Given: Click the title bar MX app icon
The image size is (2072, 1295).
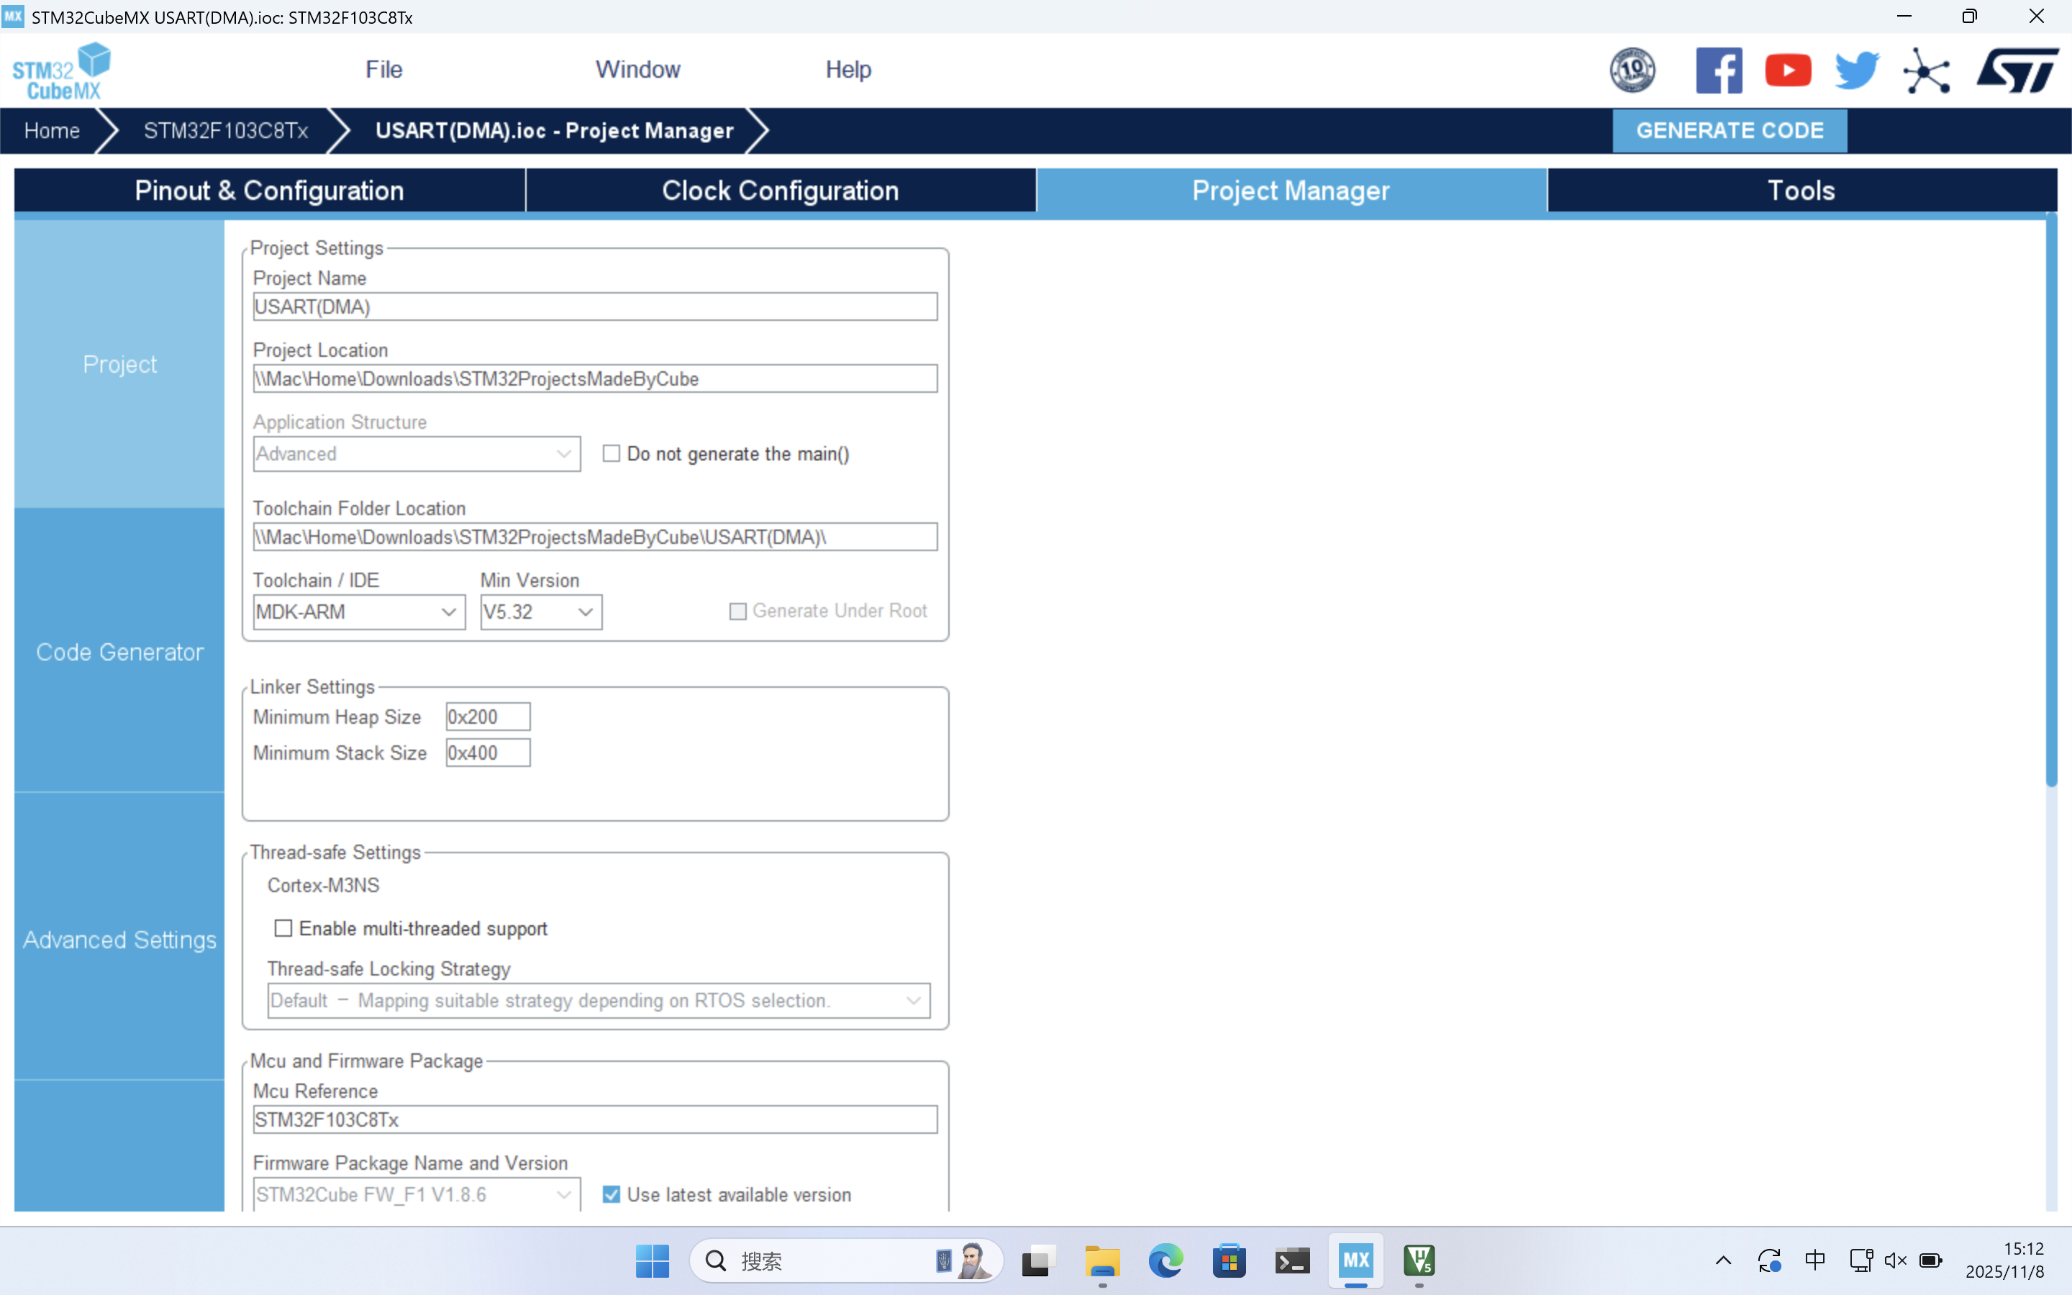Looking at the screenshot, I should (x=13, y=17).
